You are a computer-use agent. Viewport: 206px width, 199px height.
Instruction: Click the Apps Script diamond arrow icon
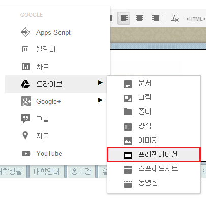[25, 32]
